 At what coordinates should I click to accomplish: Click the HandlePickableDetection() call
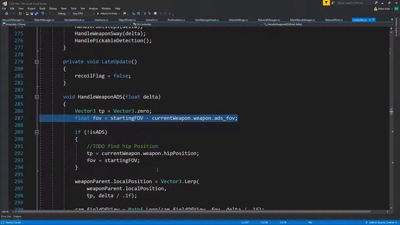(113, 41)
